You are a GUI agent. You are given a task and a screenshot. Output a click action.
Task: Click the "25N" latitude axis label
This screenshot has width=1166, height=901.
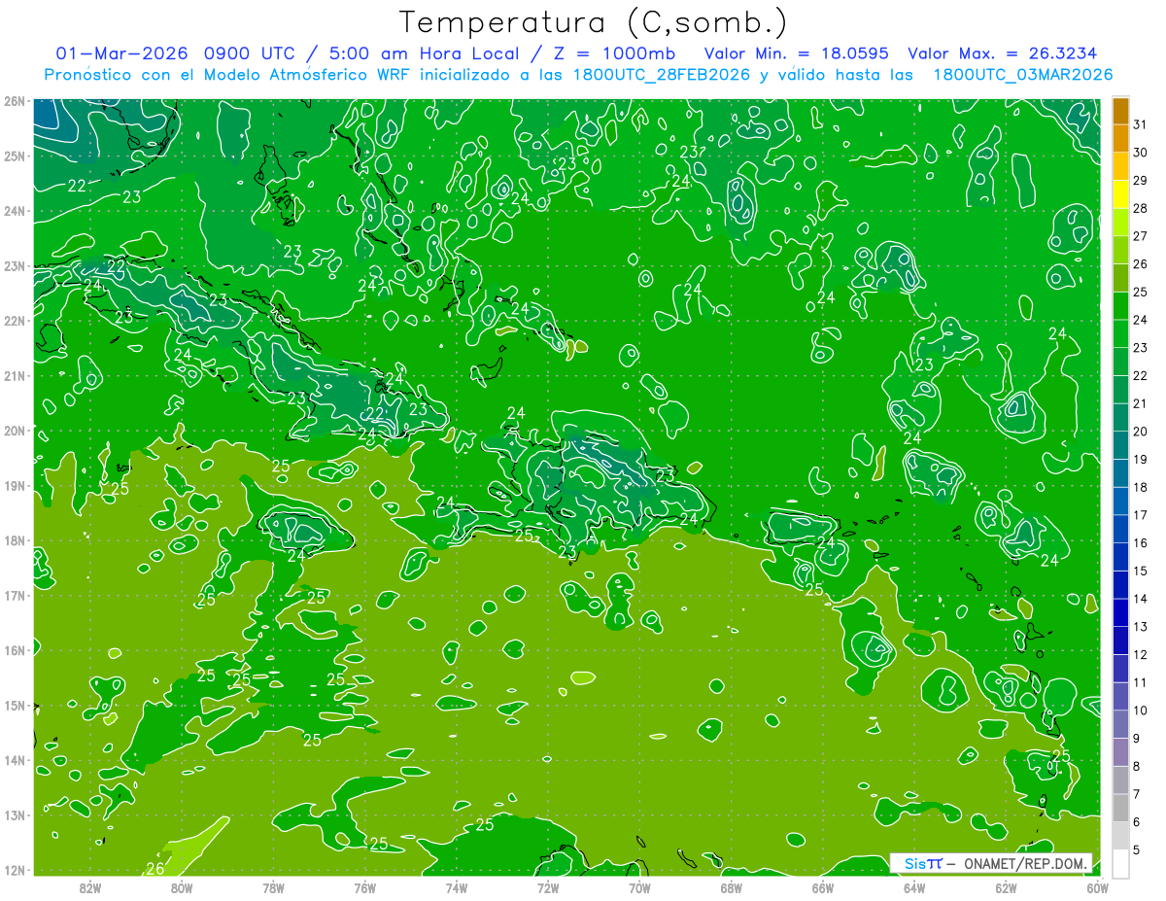[x=14, y=156]
